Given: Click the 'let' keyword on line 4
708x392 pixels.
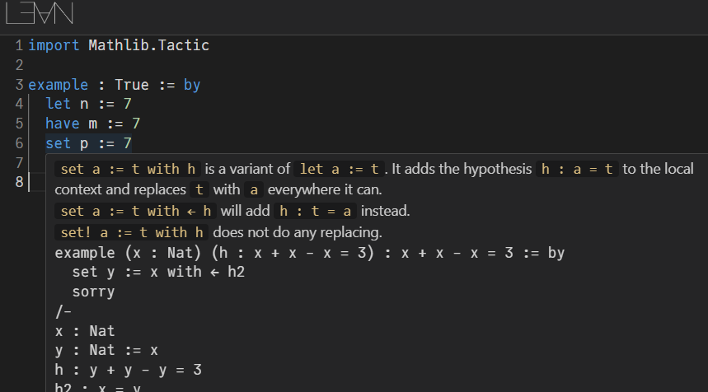Looking at the screenshot, I should tap(59, 105).
